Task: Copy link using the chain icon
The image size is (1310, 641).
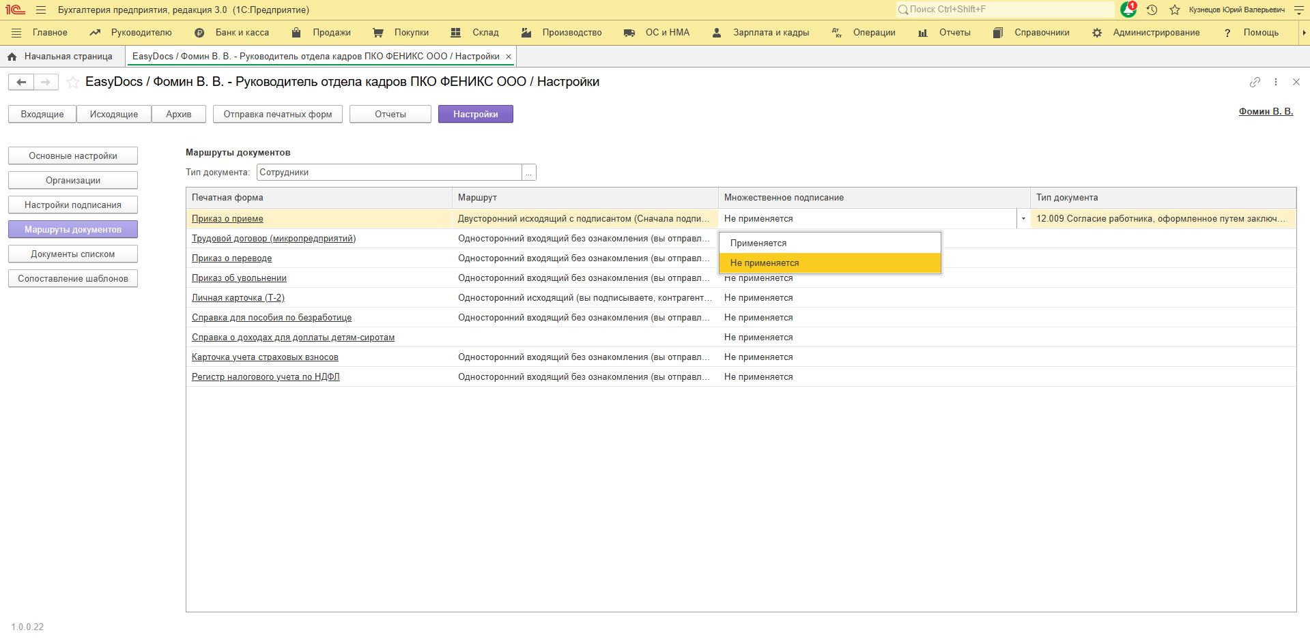Action: pos(1255,82)
